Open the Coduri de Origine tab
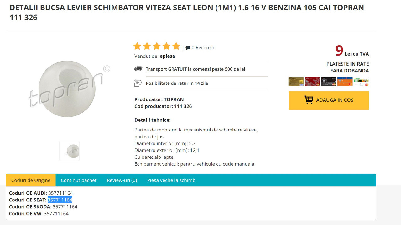401x225 pixels. click(31, 180)
